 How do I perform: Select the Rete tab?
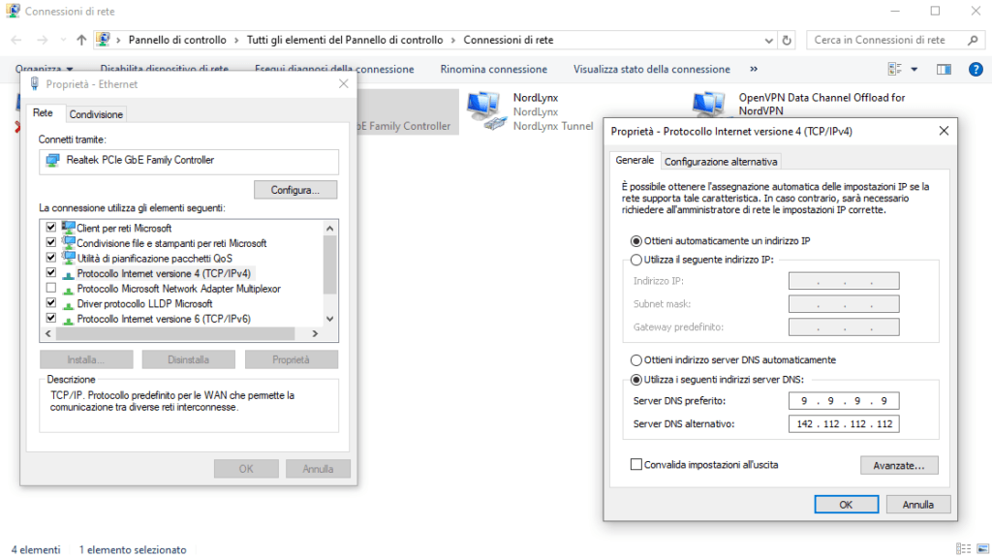tap(43, 112)
